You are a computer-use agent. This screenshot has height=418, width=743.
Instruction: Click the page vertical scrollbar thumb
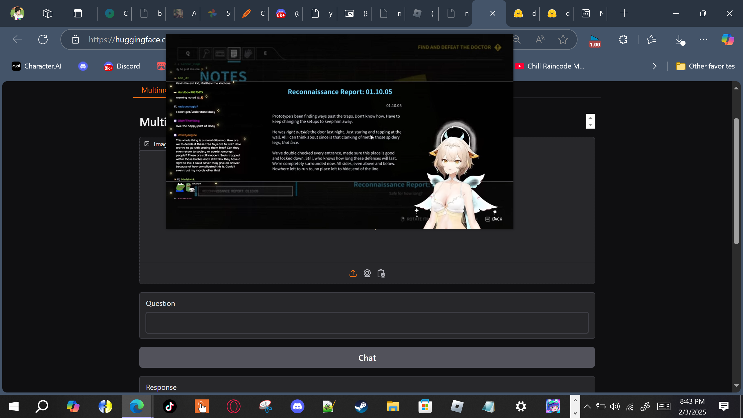point(736,181)
